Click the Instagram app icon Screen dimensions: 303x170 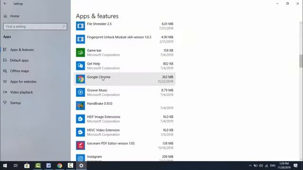point(80,158)
